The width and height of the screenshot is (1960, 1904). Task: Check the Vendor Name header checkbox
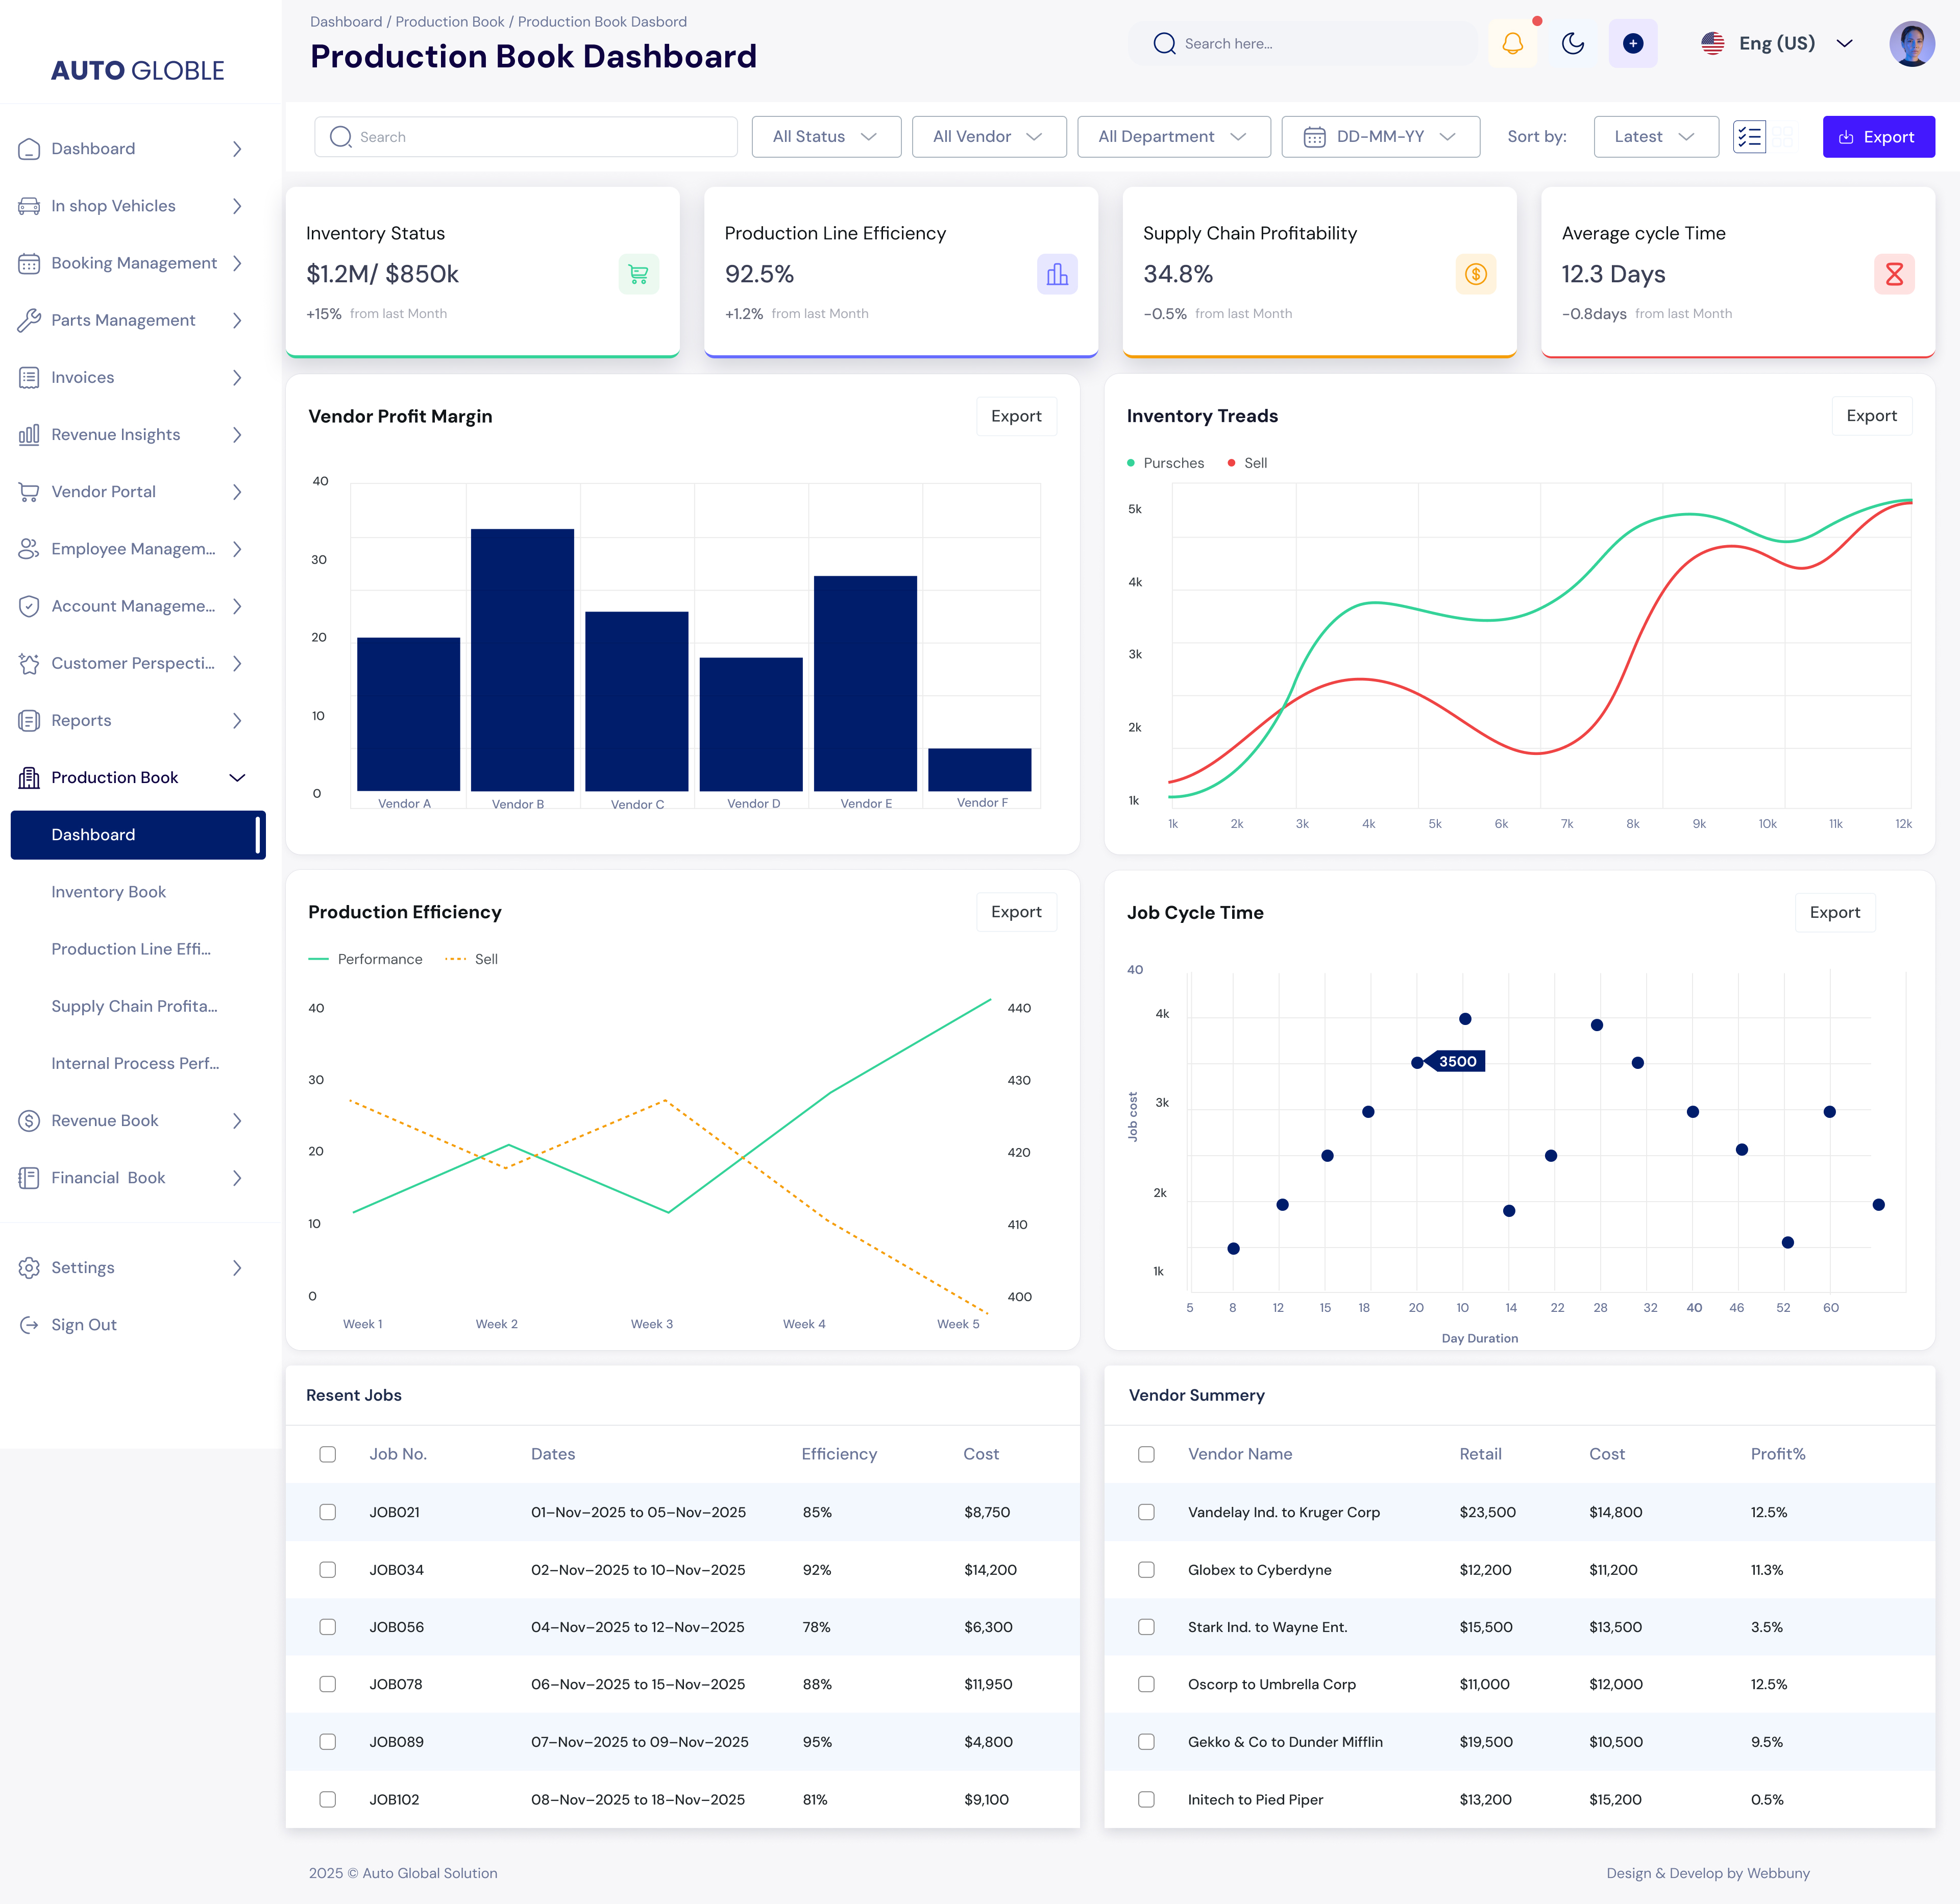[x=1146, y=1454]
